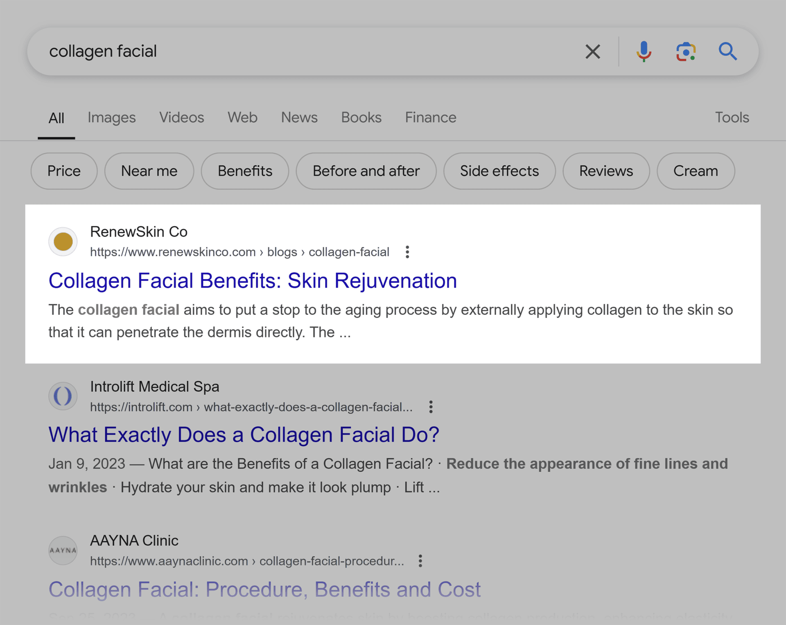Click the introlift.com URL breadcrumb
Image resolution: width=786 pixels, height=625 pixels.
[x=251, y=407]
